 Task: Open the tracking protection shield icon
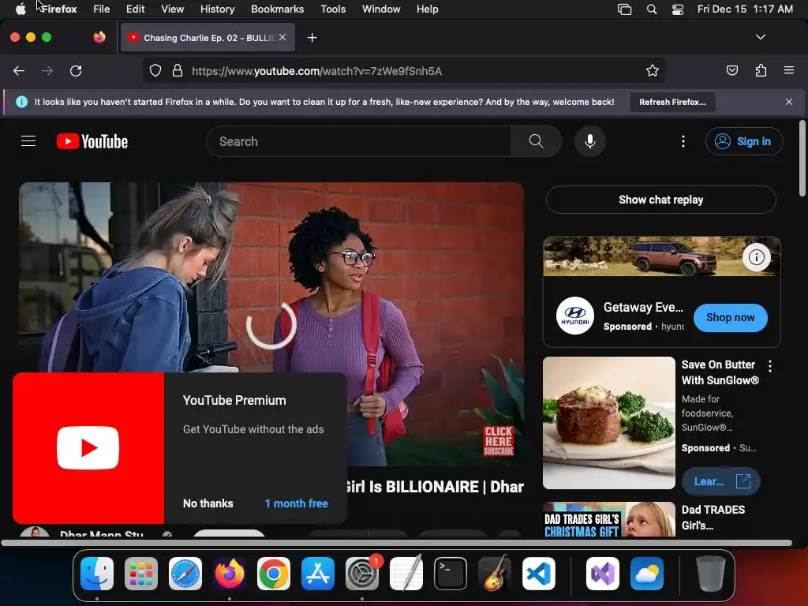click(155, 70)
